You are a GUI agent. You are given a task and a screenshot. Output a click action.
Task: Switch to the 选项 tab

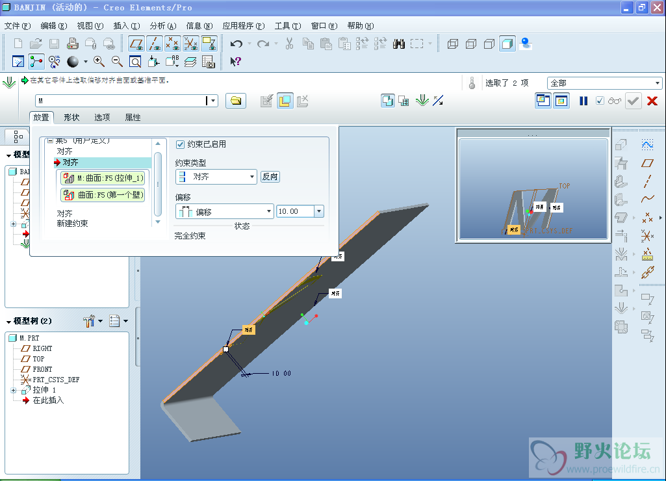point(102,117)
